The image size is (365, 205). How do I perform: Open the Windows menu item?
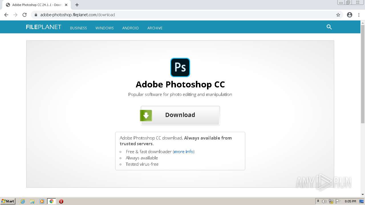(x=105, y=28)
